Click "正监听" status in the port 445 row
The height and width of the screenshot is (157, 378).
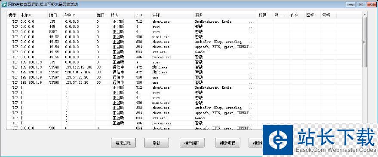tap(118, 27)
